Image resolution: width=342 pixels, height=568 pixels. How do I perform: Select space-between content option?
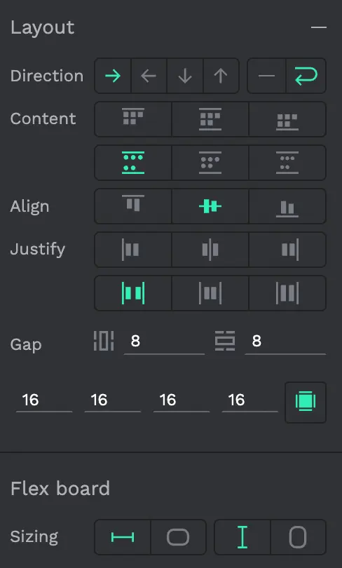coord(133,163)
